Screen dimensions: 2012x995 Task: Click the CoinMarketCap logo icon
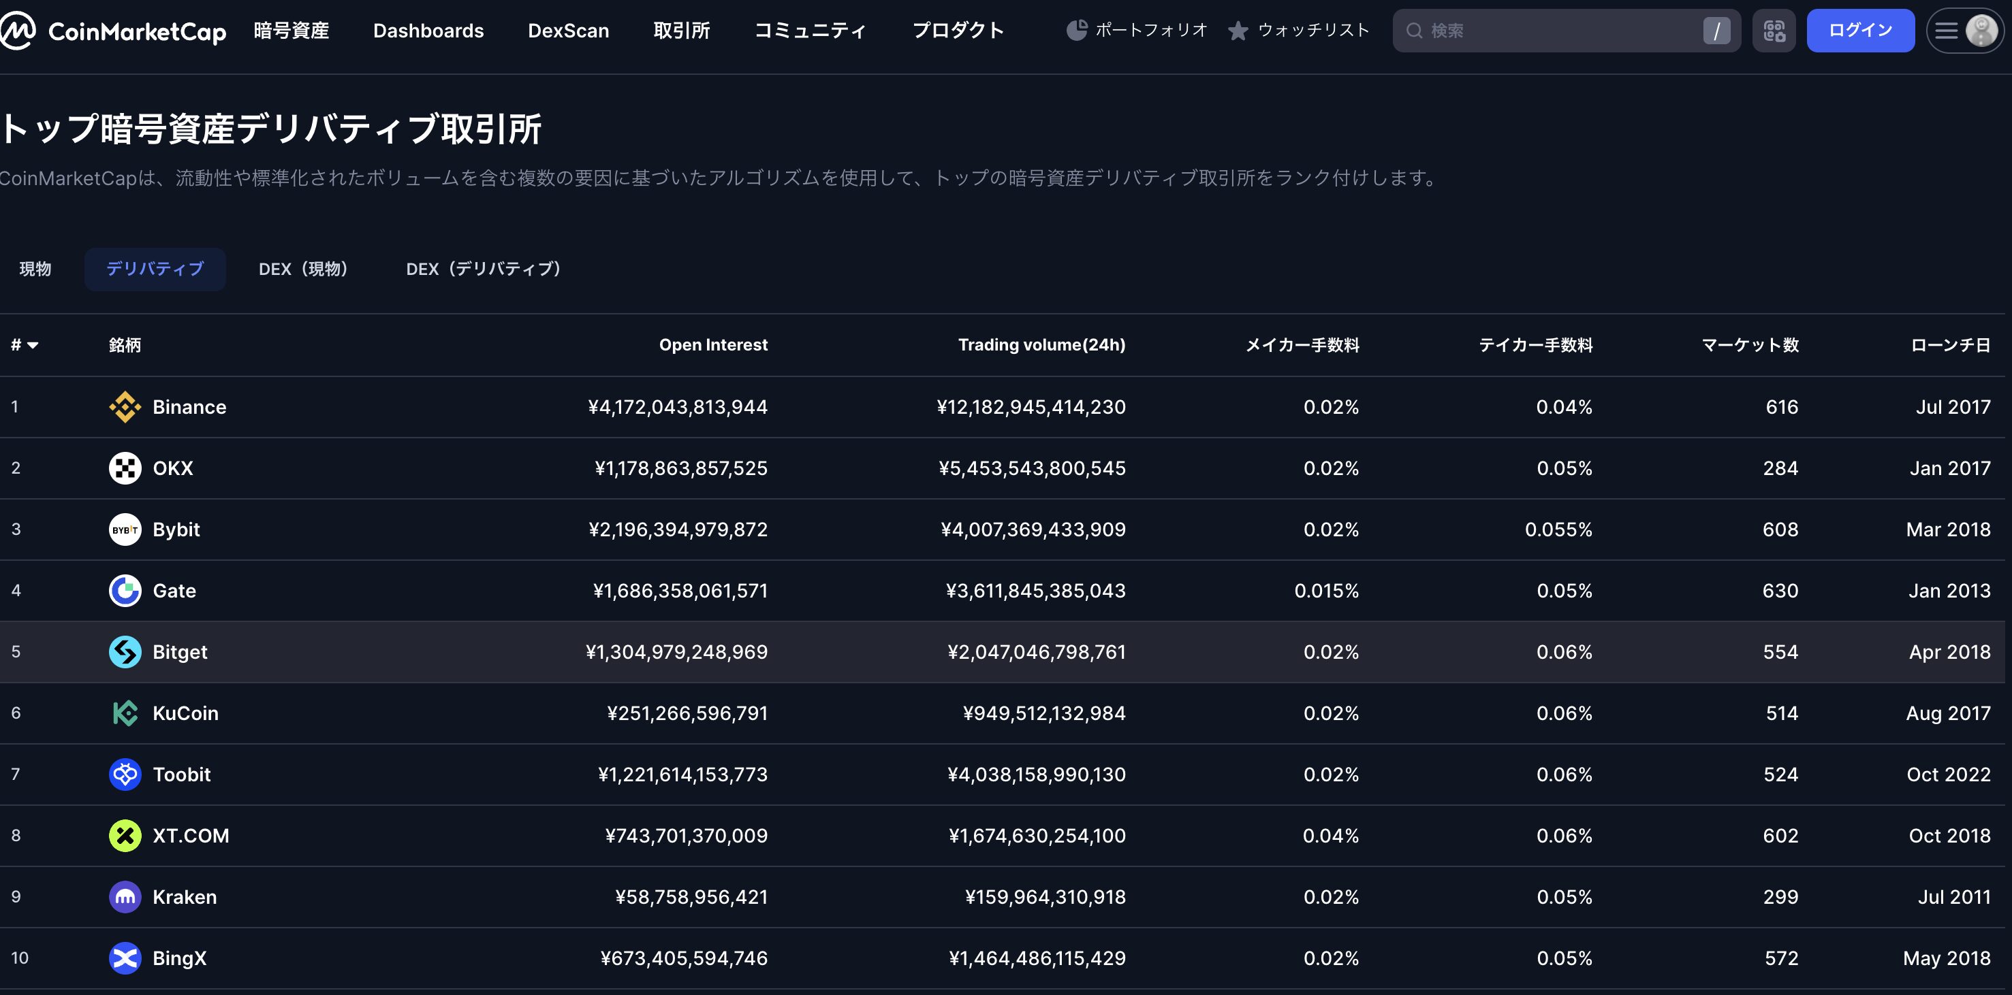click(x=17, y=31)
